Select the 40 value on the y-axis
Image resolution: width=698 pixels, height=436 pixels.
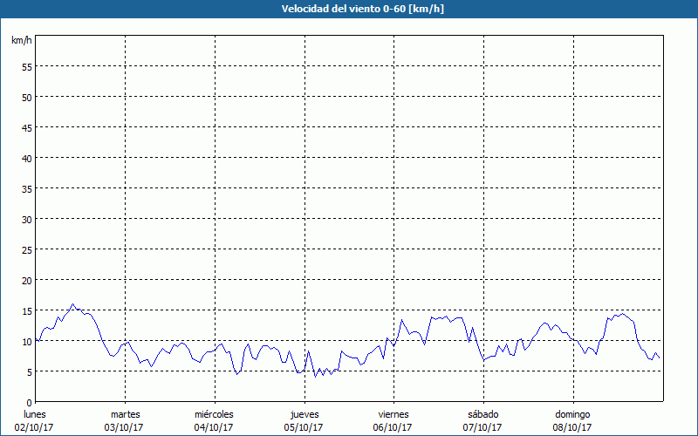(x=27, y=158)
